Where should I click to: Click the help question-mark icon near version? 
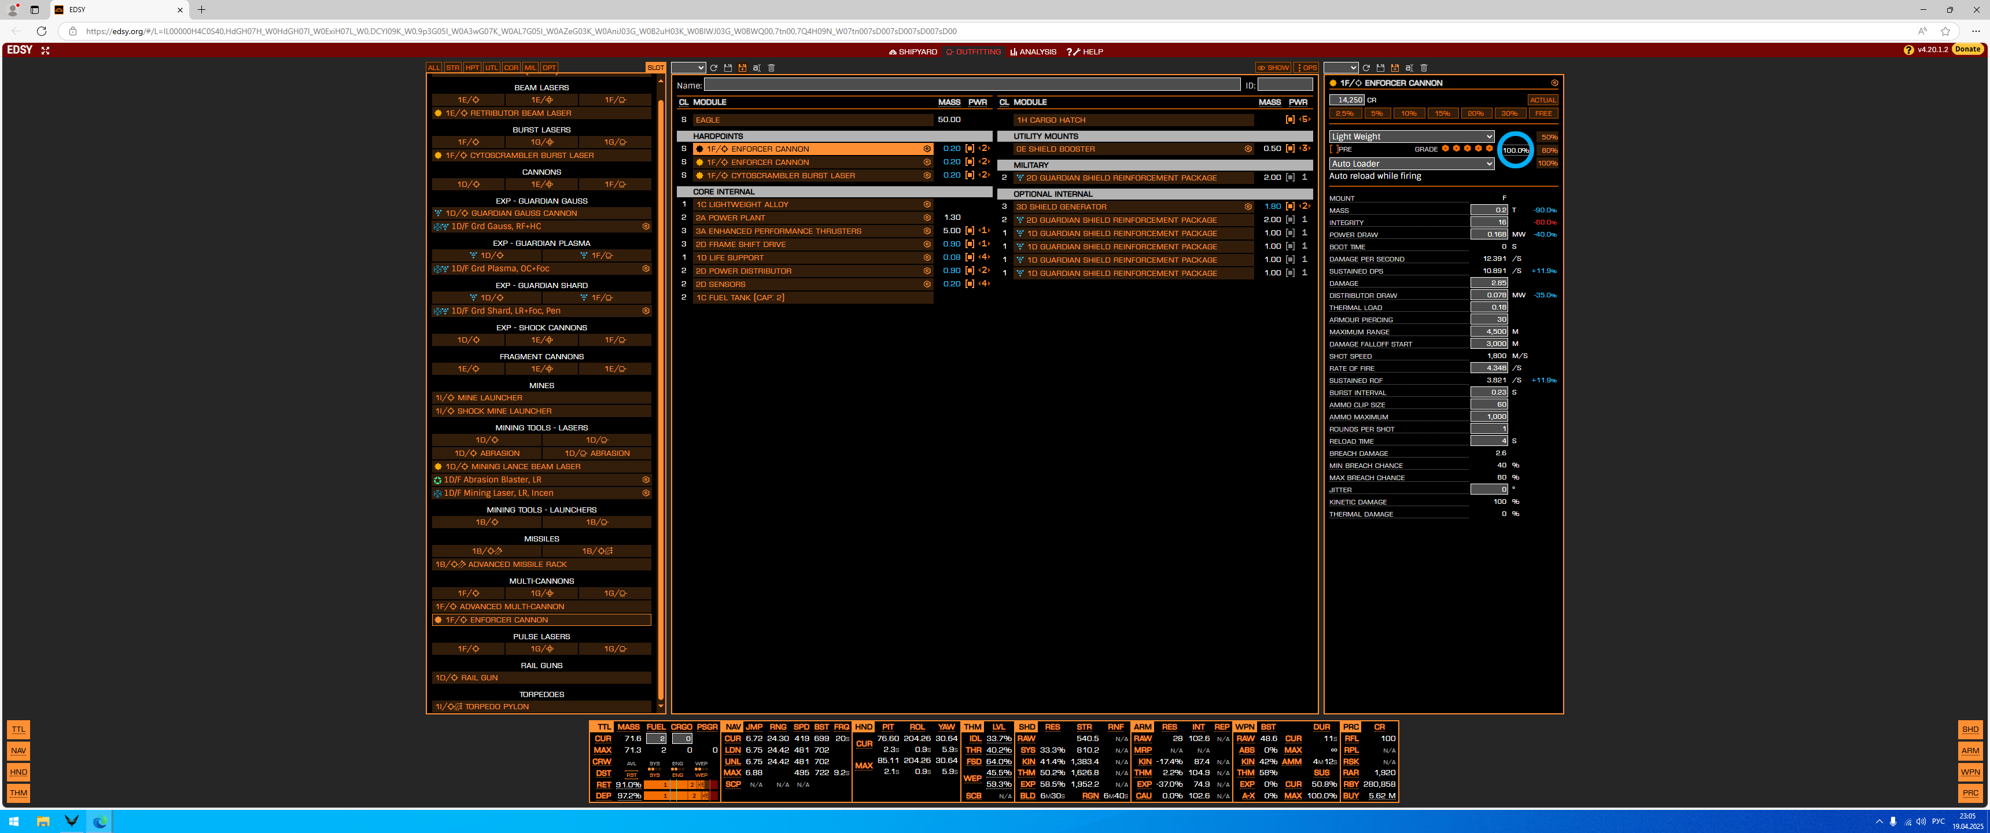1908,49
